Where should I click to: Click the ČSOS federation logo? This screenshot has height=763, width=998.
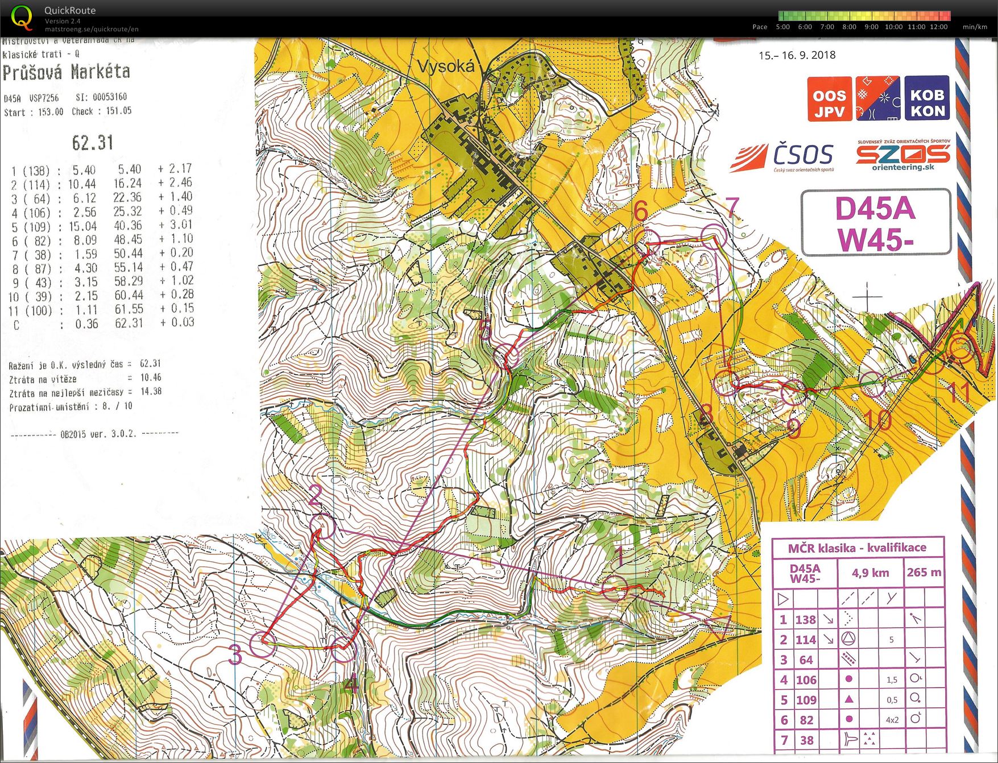tap(782, 157)
